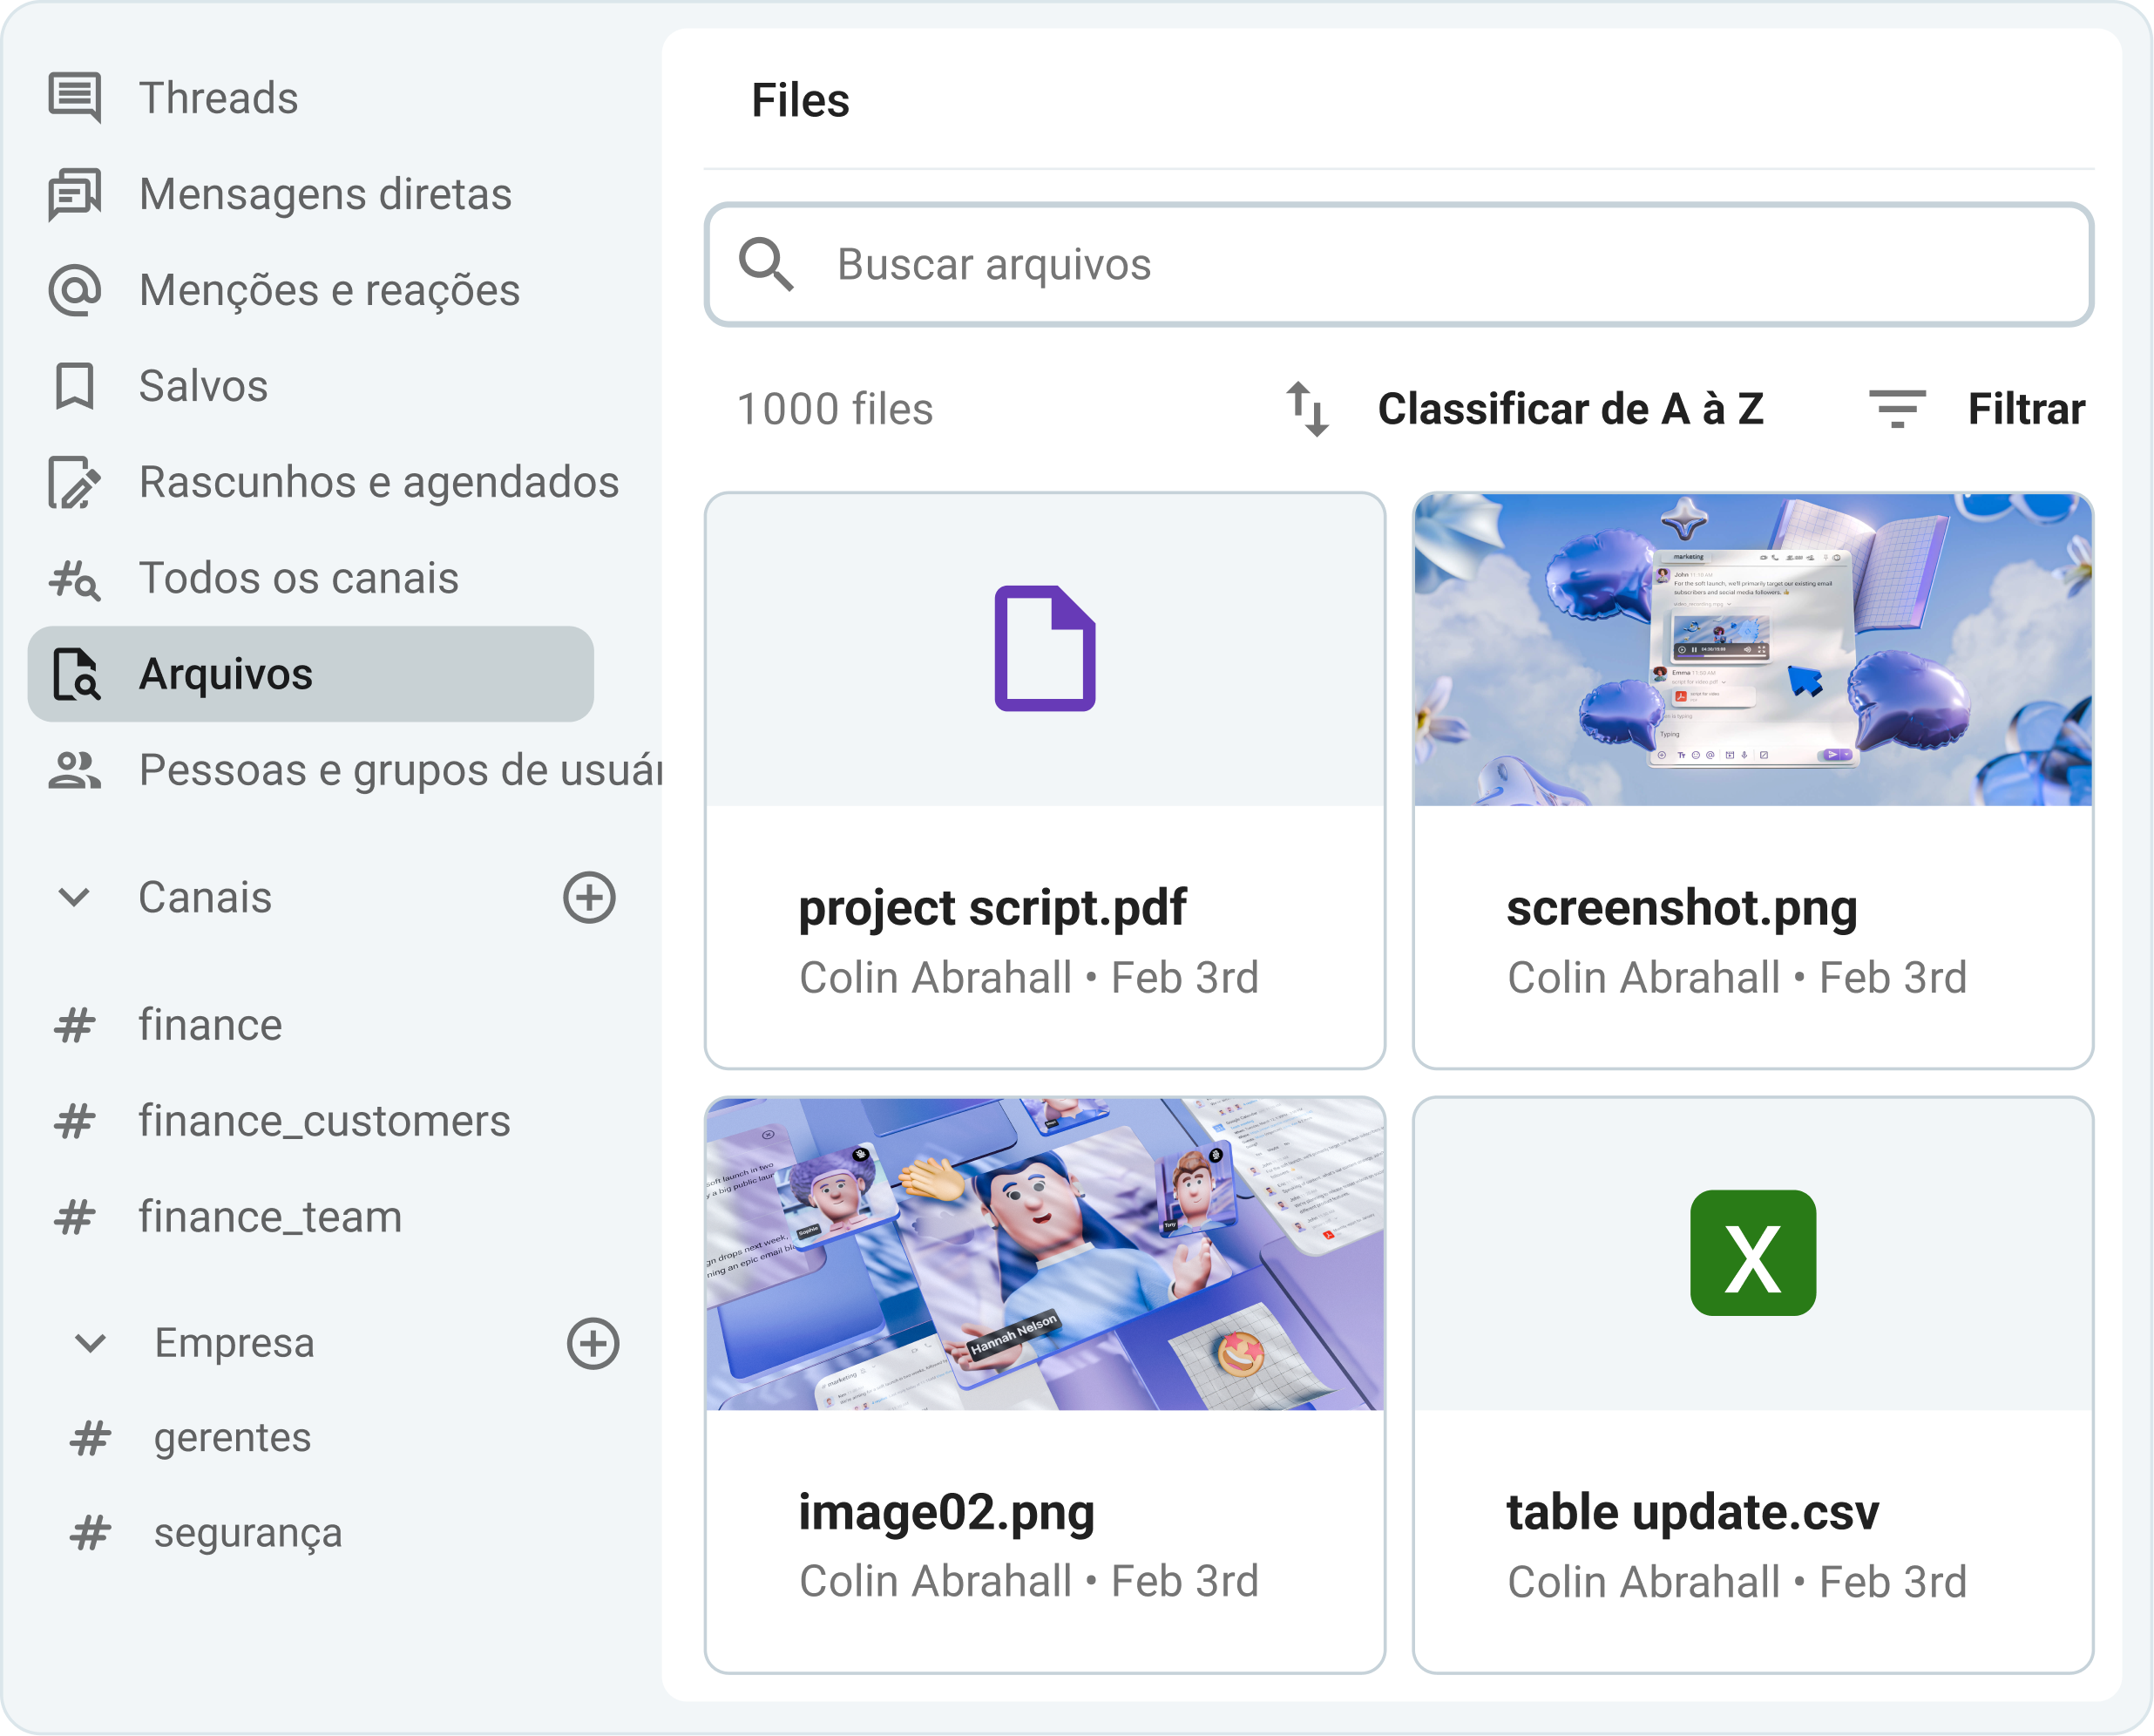Open Mensagens diretas
2154x1736 pixels.
tap(311, 194)
